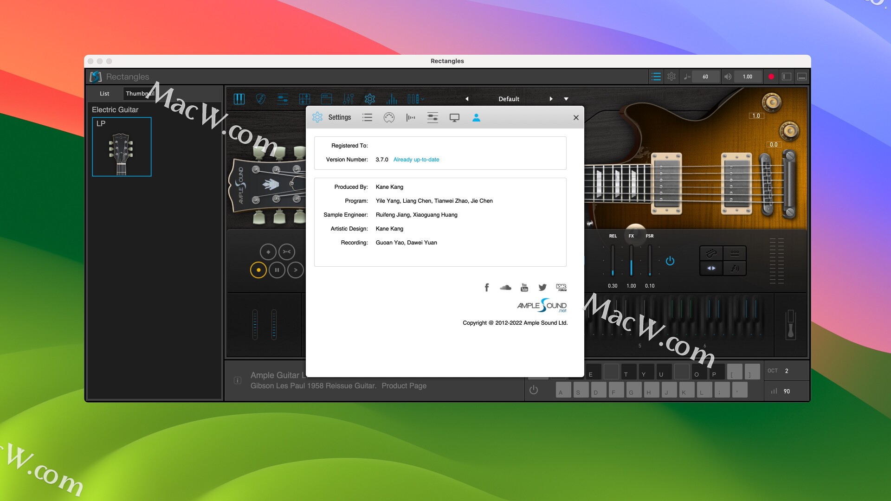891x501 pixels.
Task: Click the palette icon in Settings dialog
Action: point(389,118)
